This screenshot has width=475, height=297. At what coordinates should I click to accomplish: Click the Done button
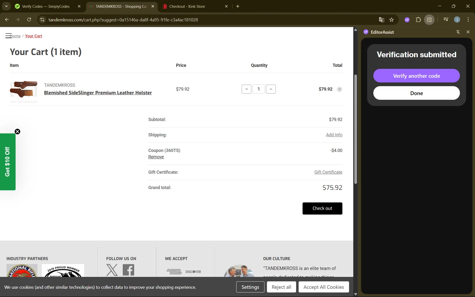[x=416, y=93]
